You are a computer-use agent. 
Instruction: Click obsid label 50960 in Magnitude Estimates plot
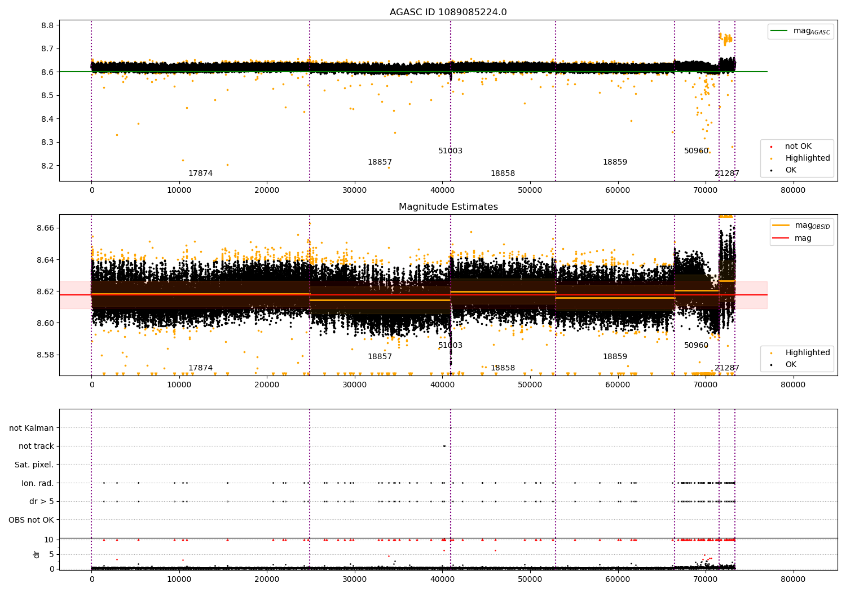coord(696,346)
